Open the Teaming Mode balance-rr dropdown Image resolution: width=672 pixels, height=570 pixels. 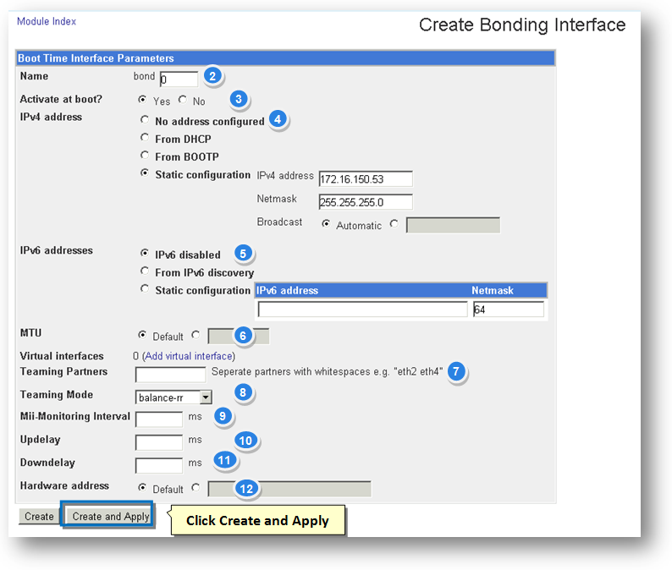click(x=174, y=397)
